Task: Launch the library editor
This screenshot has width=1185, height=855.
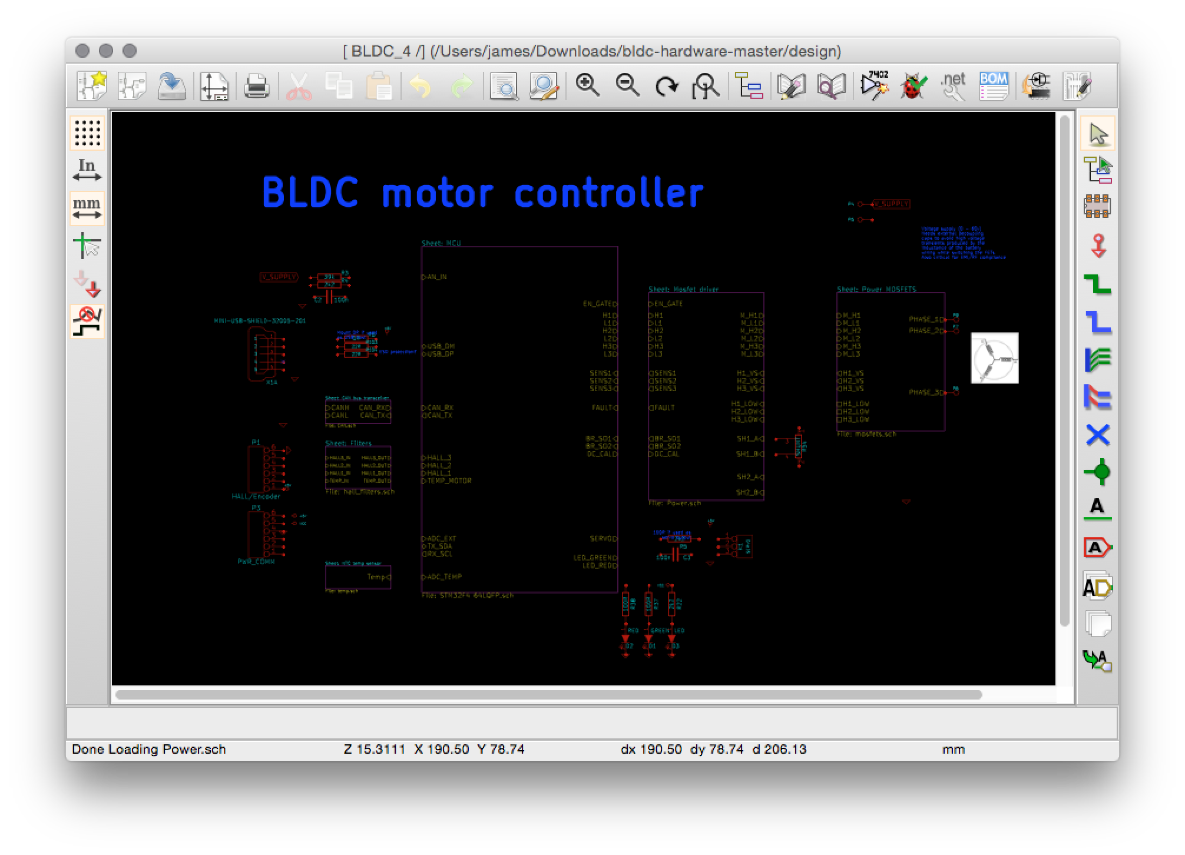Action: [791, 87]
